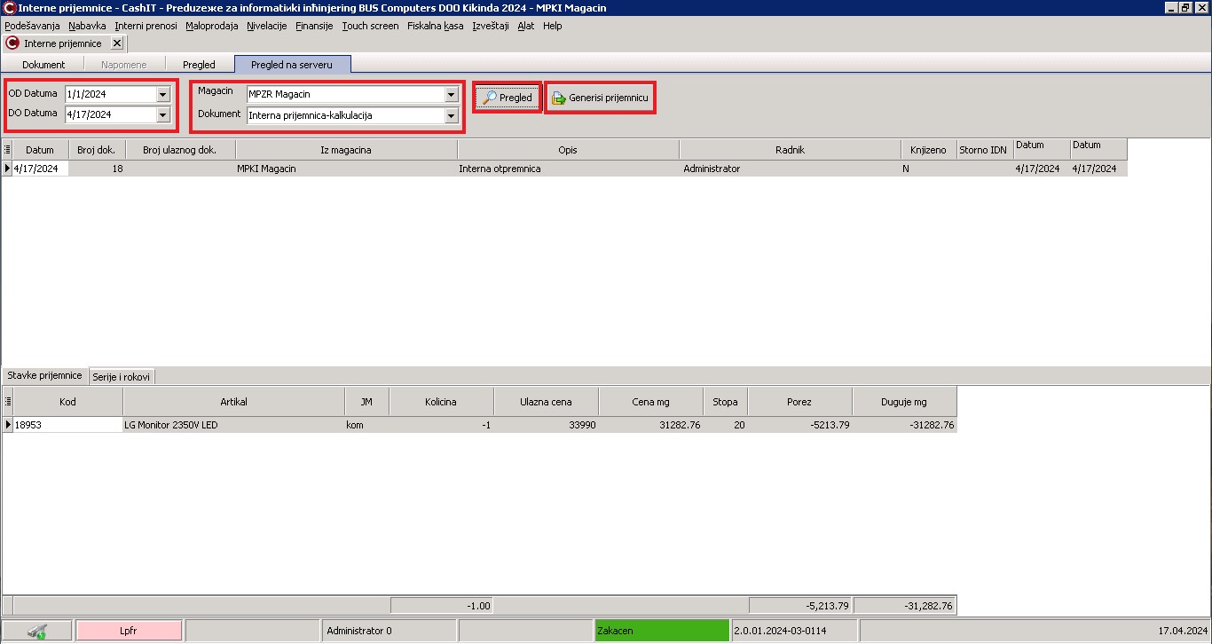
Task: Sort by the Artikal column header
Action: pyautogui.click(x=233, y=402)
